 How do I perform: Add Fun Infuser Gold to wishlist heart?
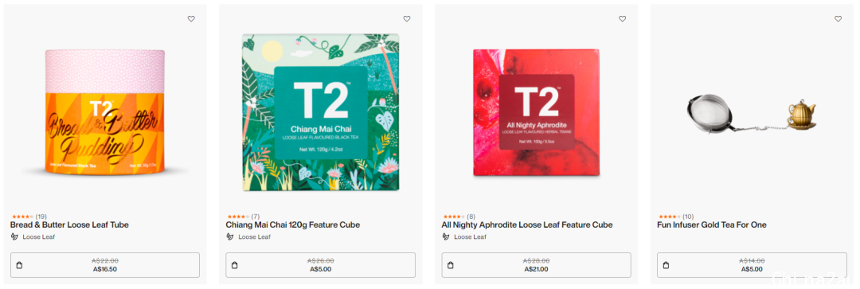point(838,18)
